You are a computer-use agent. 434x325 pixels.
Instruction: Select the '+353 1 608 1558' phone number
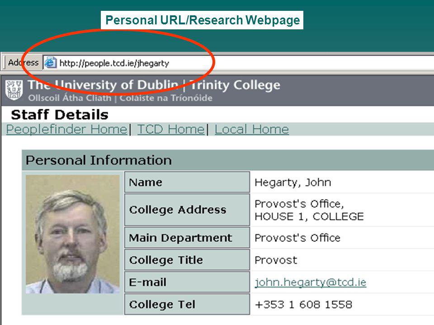tap(303, 305)
